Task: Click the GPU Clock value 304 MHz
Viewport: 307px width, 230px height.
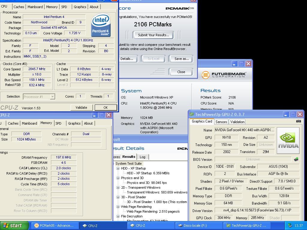Action: pos(224,218)
